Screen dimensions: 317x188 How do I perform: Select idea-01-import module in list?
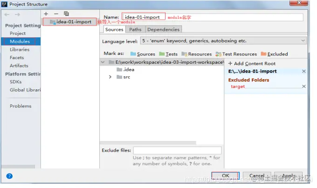click(70, 22)
